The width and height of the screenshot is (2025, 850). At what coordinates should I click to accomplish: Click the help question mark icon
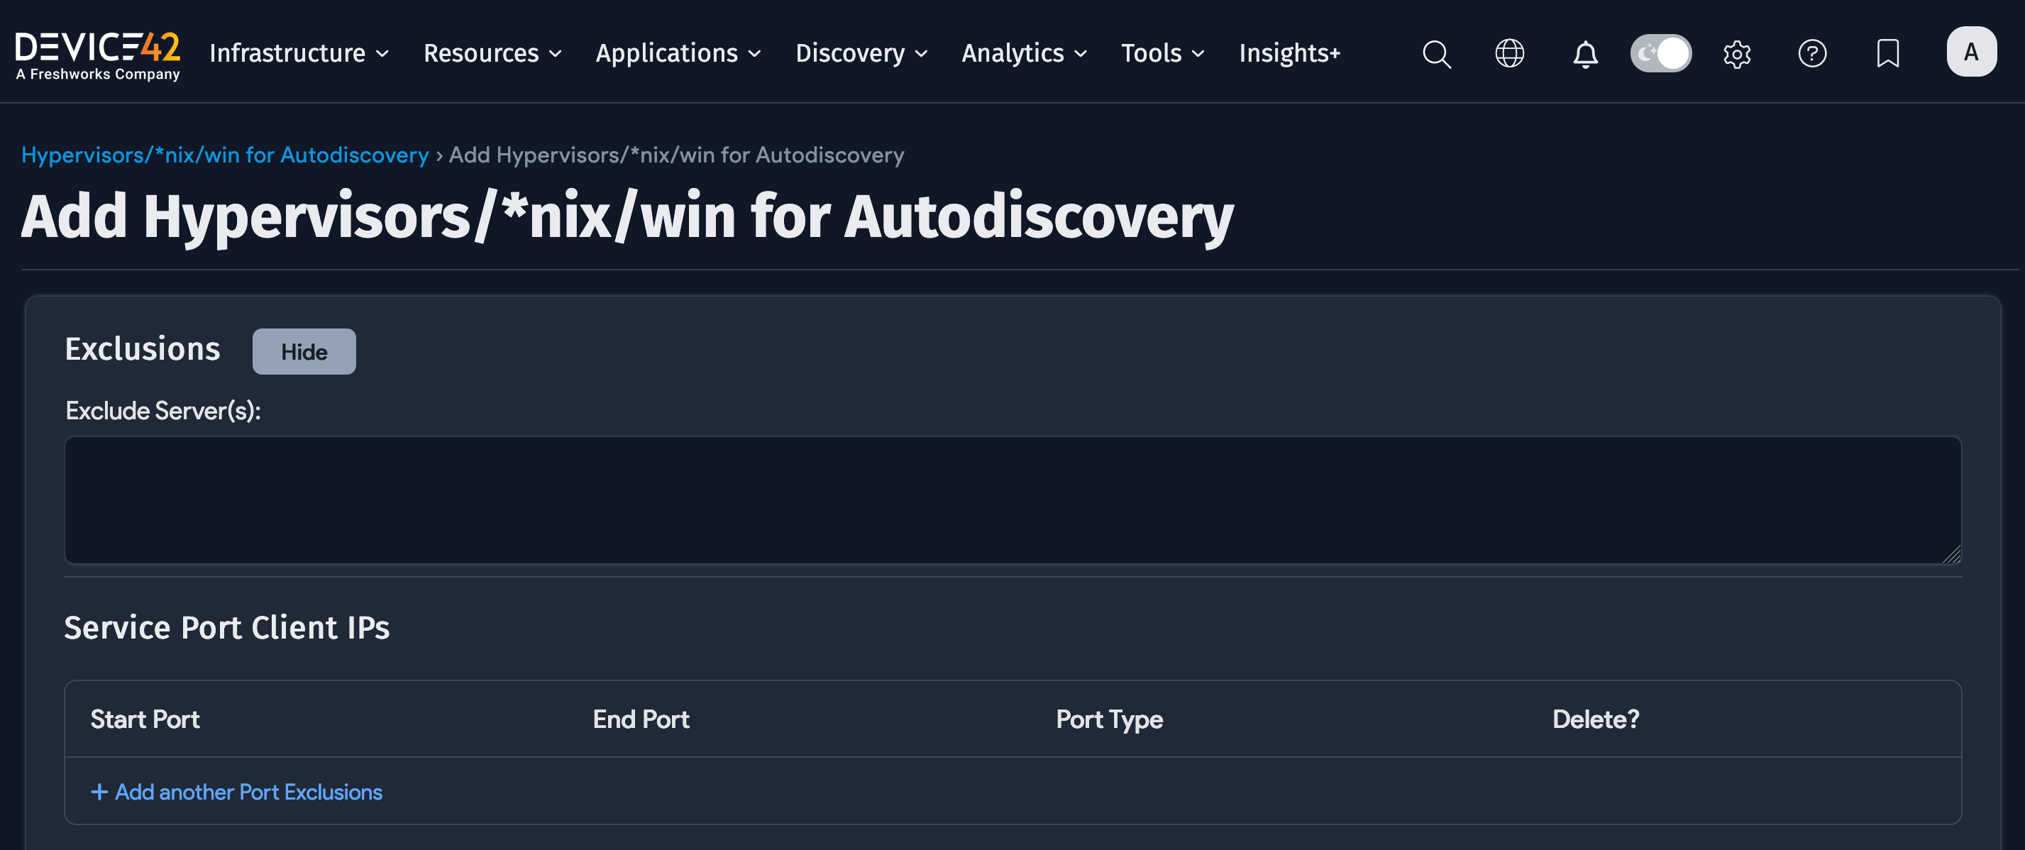point(1812,53)
